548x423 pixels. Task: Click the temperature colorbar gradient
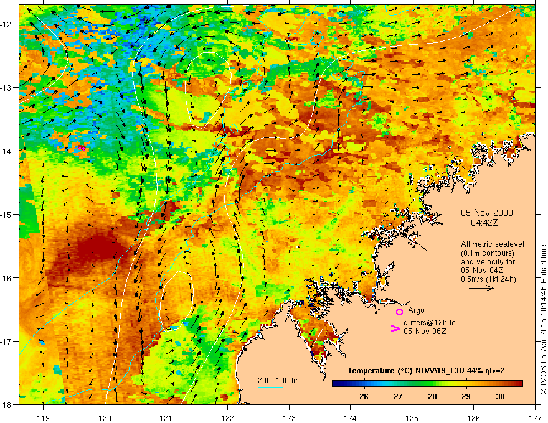[427, 384]
